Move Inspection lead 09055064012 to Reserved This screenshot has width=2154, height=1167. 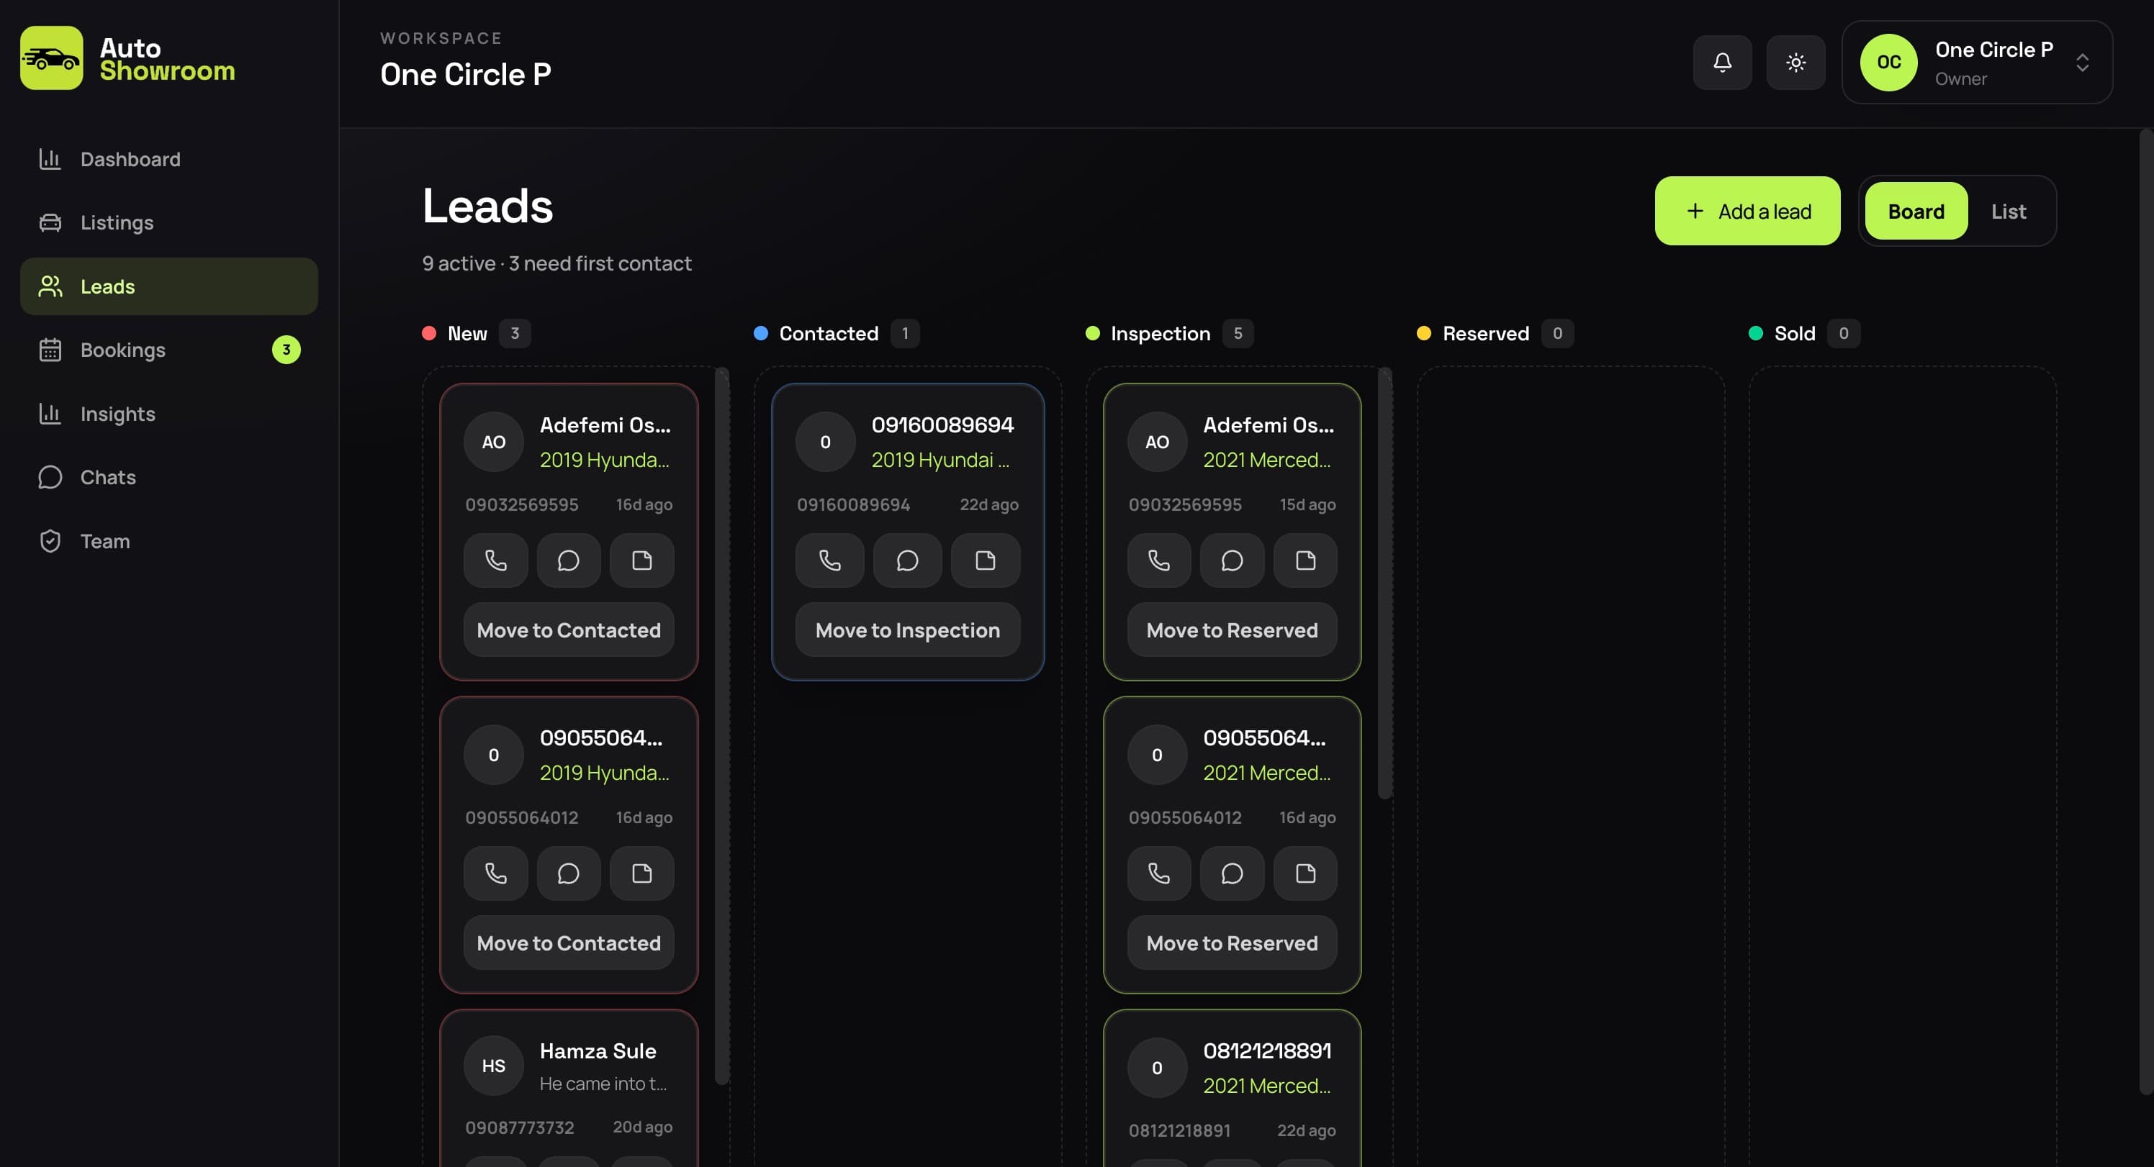click(1232, 943)
